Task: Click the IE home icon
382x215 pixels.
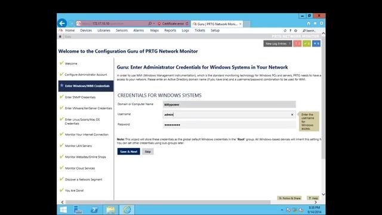Action: [309, 23]
